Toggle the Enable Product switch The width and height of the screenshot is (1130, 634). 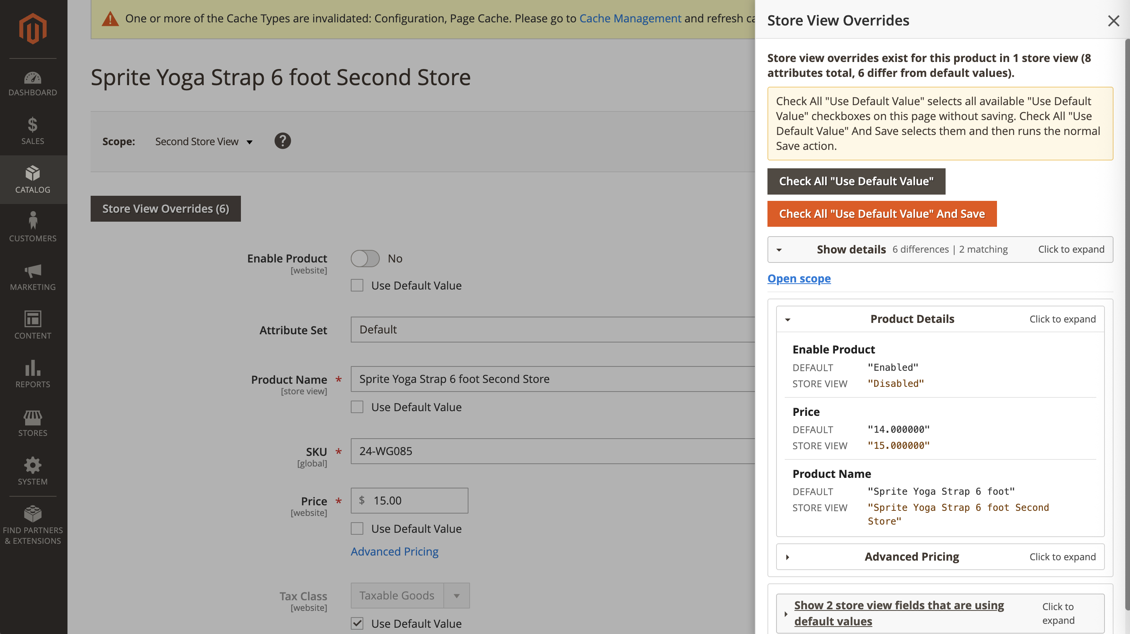coord(365,259)
